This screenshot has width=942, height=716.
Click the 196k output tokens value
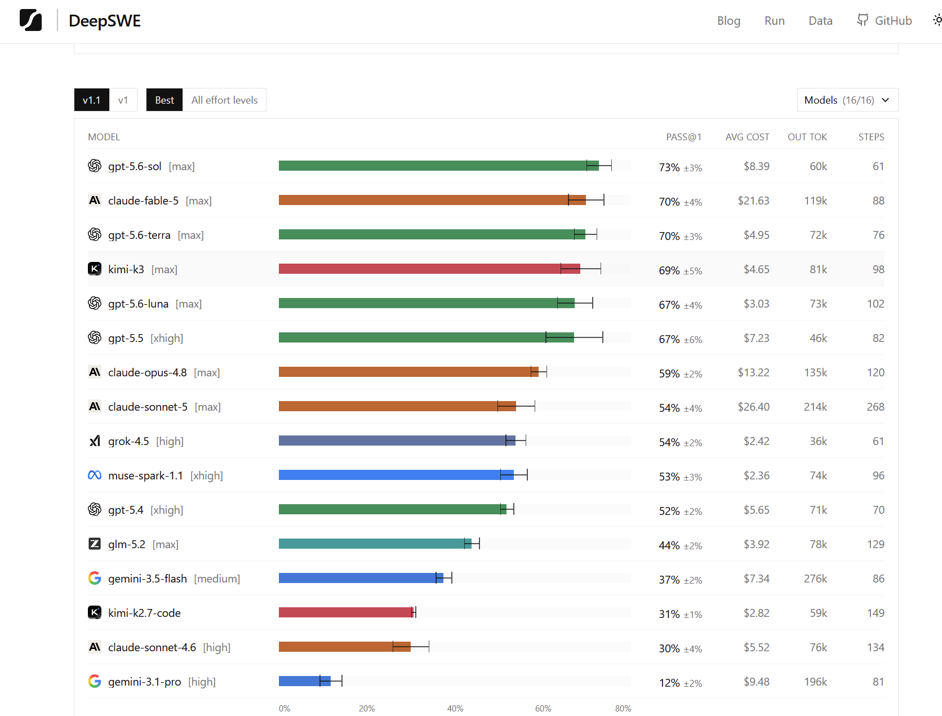pyautogui.click(x=815, y=682)
